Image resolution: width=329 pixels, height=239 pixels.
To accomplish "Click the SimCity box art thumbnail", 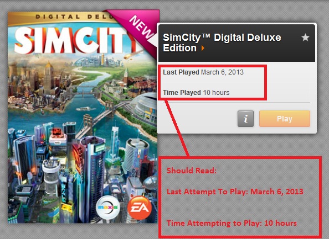I will 83,118.
